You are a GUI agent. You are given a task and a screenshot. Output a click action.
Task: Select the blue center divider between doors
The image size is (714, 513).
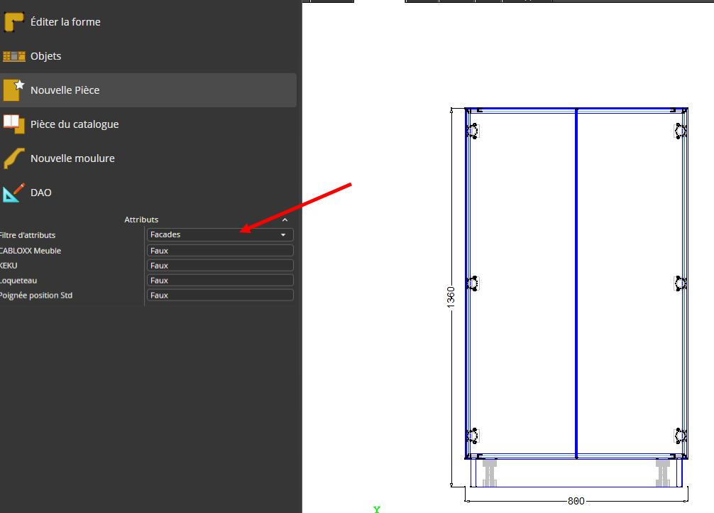click(576, 284)
